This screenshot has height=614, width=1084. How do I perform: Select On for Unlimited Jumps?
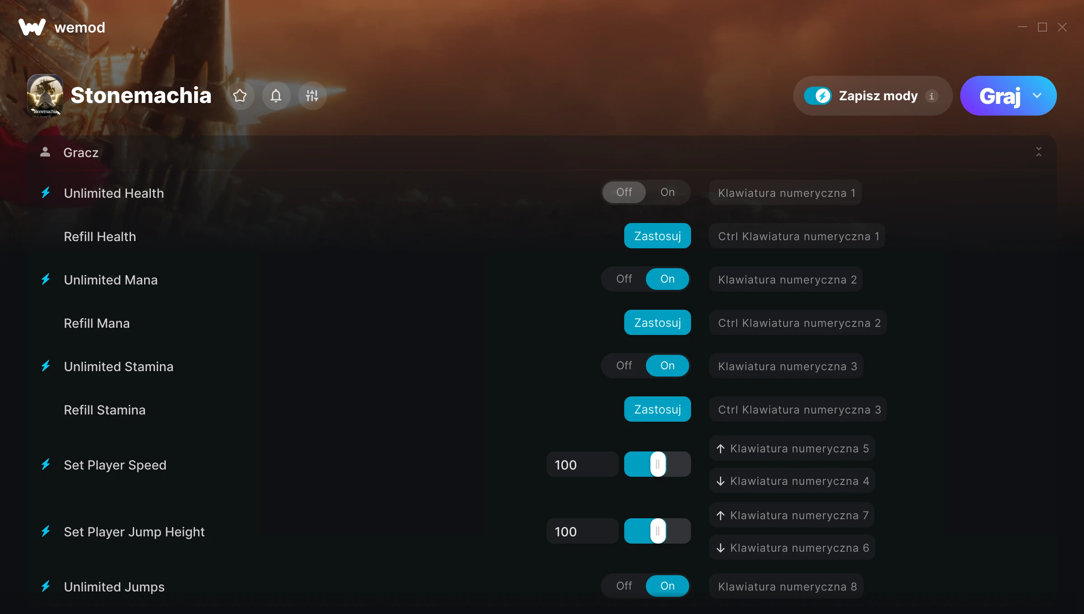click(x=668, y=586)
